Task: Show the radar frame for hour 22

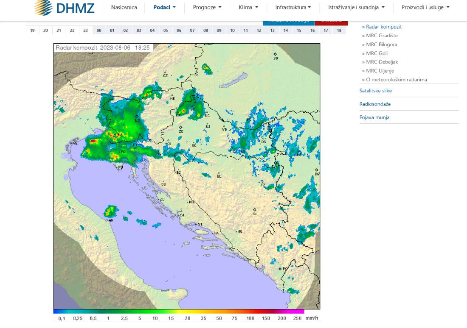Action: pyautogui.click(x=72, y=31)
